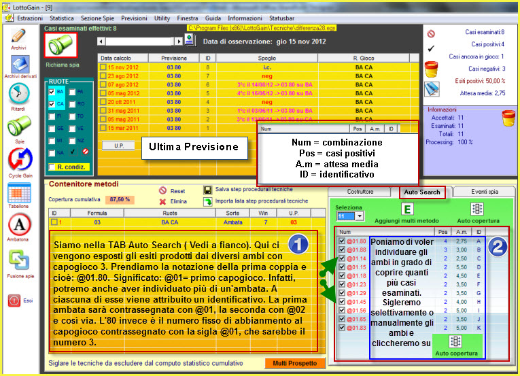Click the Reset label
This screenshot has width=520, height=376.
pos(178,191)
